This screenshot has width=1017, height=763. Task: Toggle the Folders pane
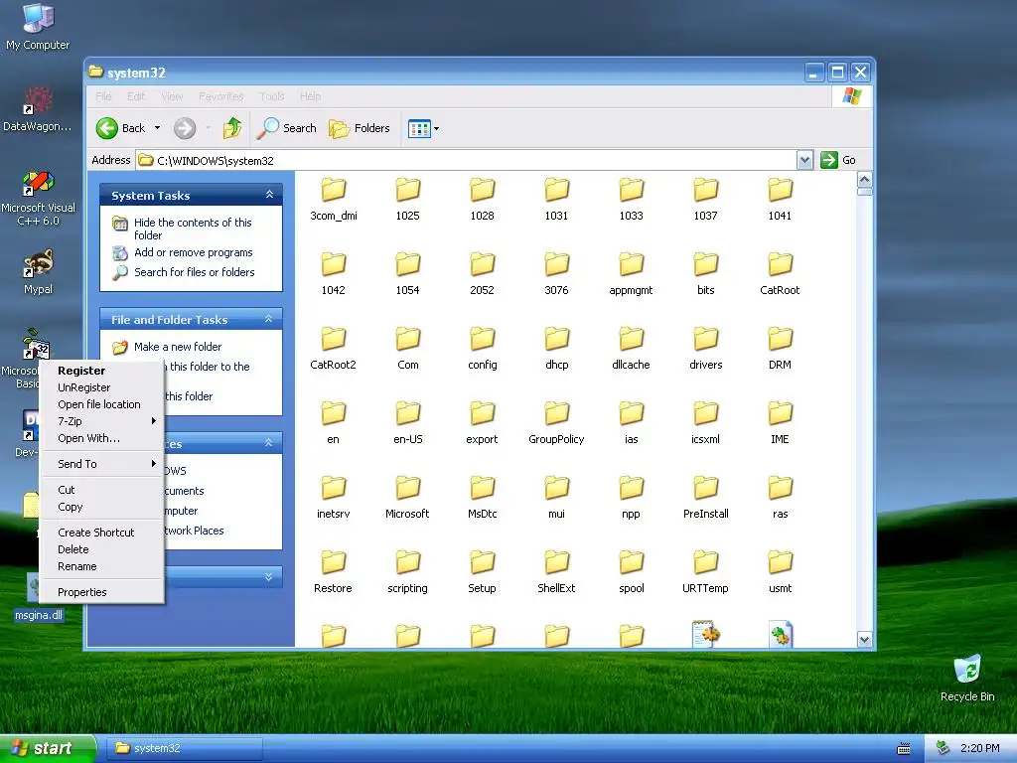[x=360, y=128]
